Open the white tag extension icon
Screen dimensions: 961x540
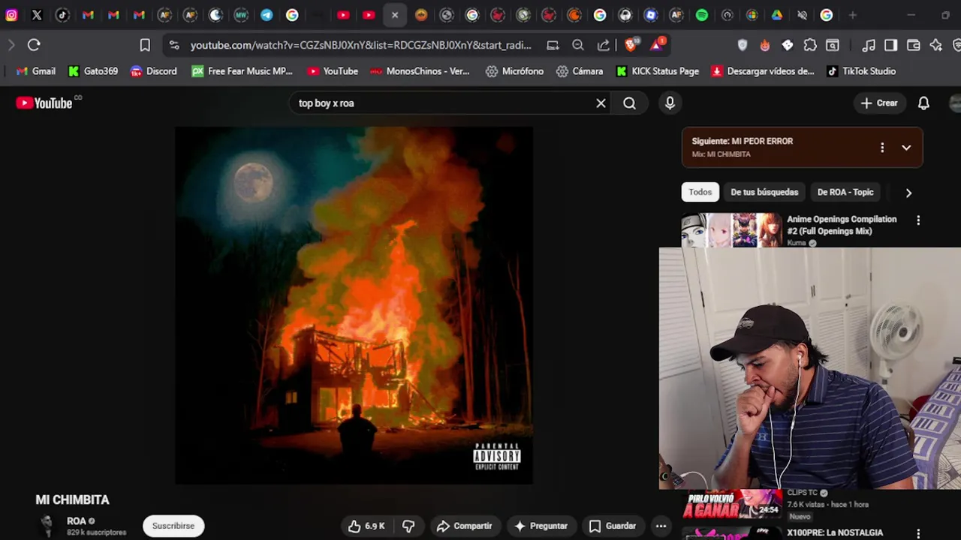(788, 45)
